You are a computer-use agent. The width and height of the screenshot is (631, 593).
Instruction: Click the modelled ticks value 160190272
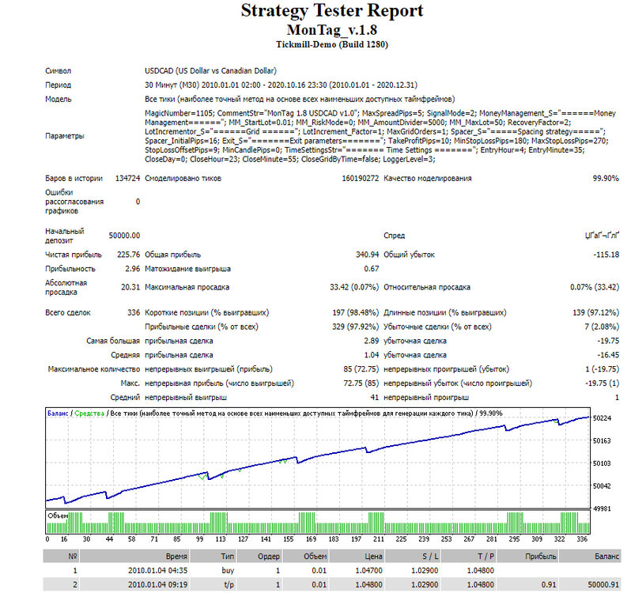(360, 178)
